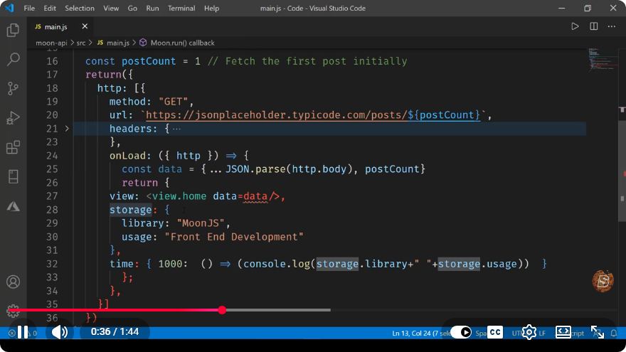Image resolution: width=626 pixels, height=352 pixels.
Task: Open the Azure icon in the activity bar
Action: [13, 206]
